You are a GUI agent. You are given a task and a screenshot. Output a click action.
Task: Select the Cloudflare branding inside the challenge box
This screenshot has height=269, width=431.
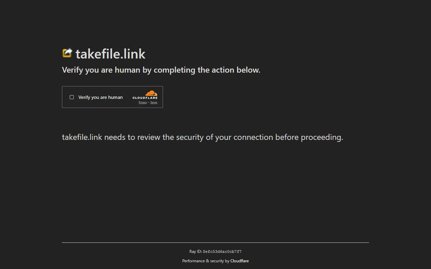tap(145, 96)
